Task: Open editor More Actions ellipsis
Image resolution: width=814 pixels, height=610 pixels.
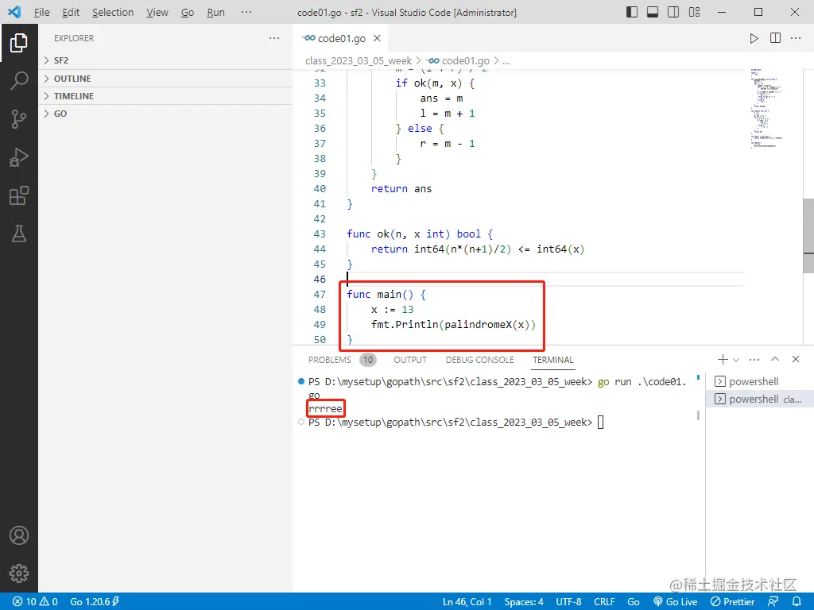Action: 795,38
